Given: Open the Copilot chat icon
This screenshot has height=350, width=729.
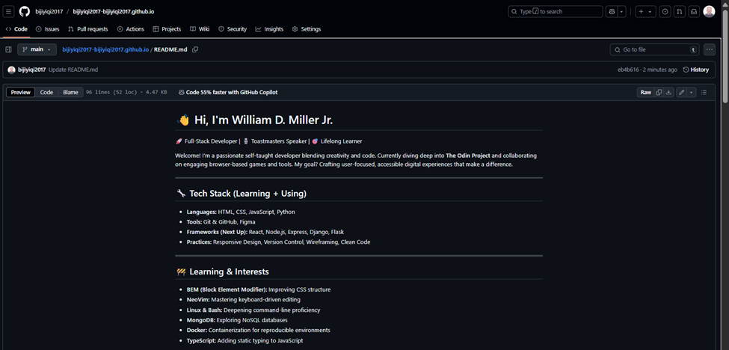Looking at the screenshot, I should [x=611, y=12].
